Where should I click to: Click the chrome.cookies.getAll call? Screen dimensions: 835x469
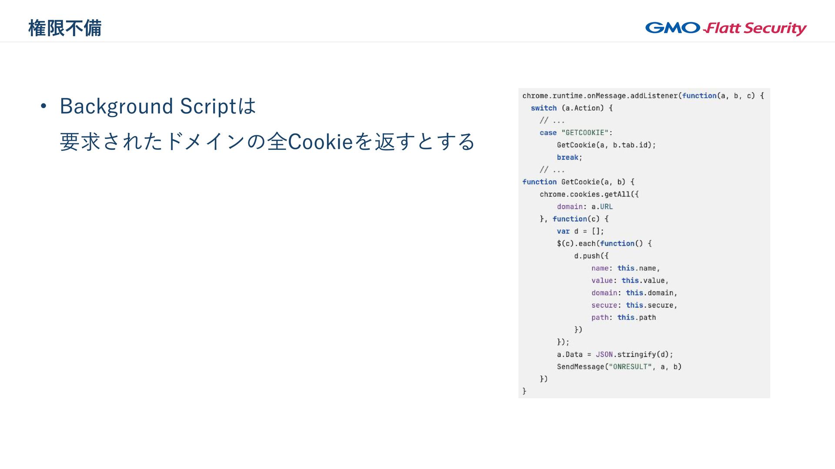click(589, 194)
